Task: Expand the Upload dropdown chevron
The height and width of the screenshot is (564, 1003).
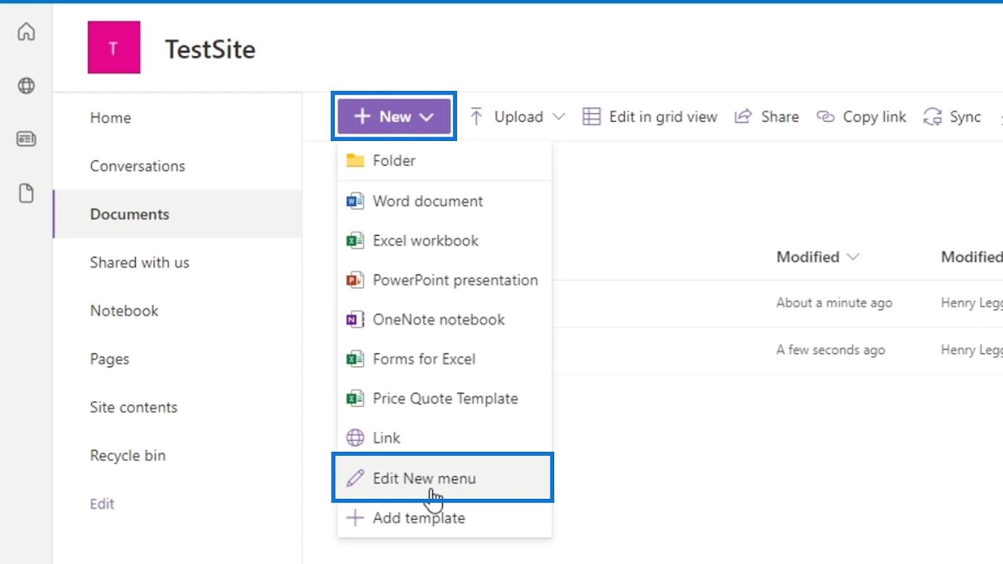Action: pyautogui.click(x=559, y=117)
